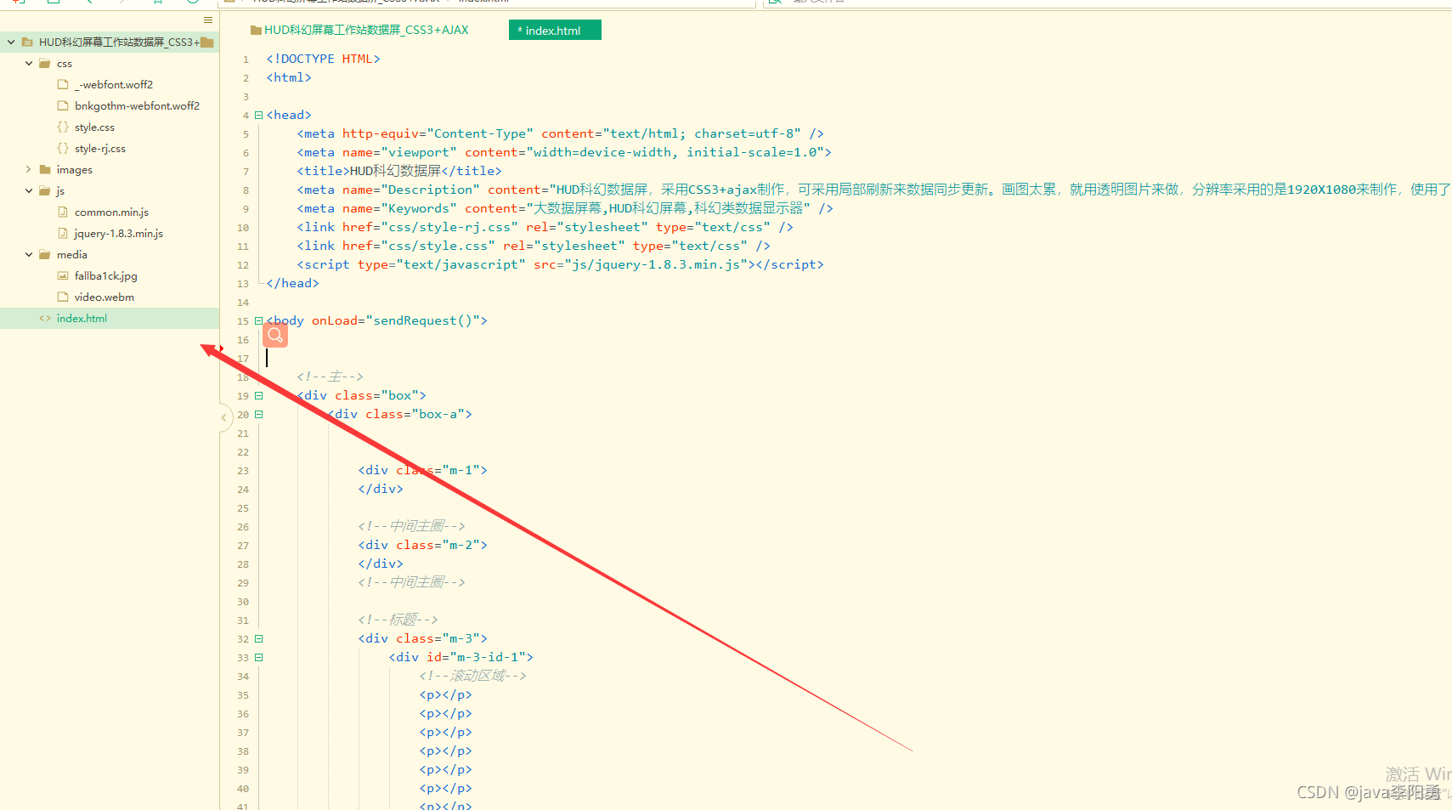Open style.css in the css folder
This screenshot has height=810, width=1452.
coord(94,127)
